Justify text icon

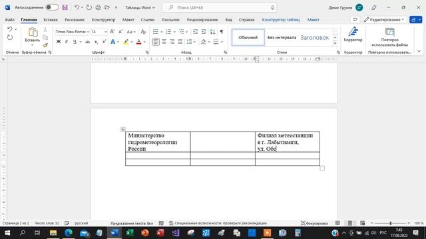(x=180, y=42)
